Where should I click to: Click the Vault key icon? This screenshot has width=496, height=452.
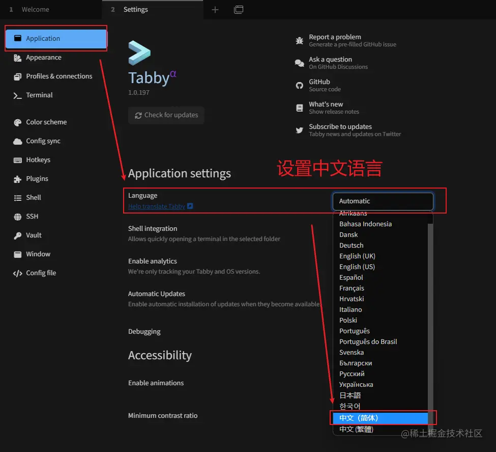click(x=18, y=235)
